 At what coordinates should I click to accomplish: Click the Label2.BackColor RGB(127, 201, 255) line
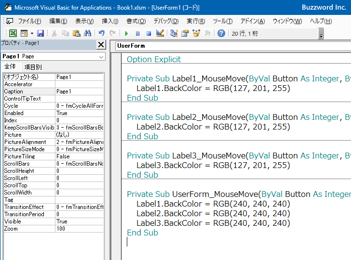coord(213,127)
